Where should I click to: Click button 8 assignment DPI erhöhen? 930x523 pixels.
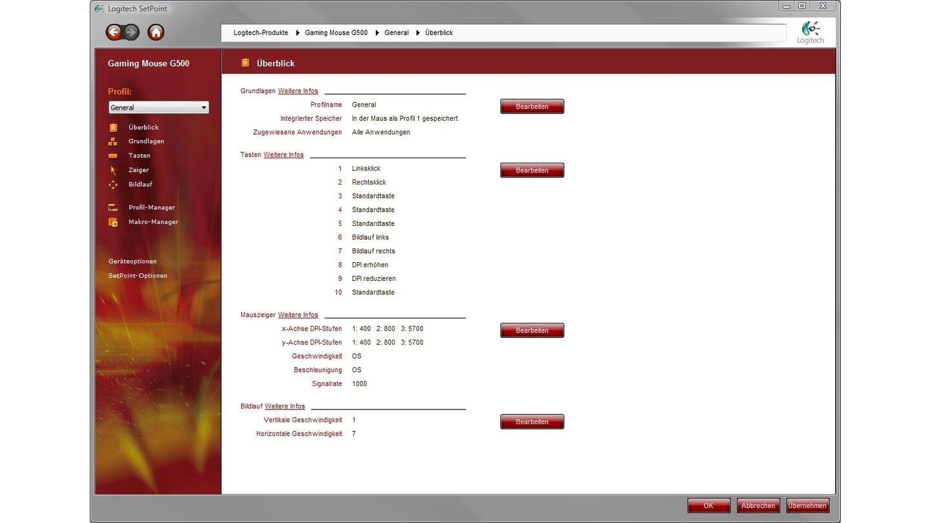[x=370, y=265]
